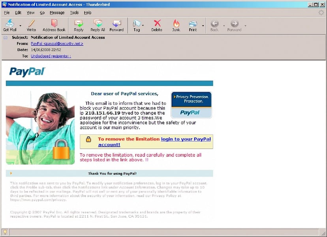Open the Edit menu
Screen dimensions: 327x237
coord(18,13)
